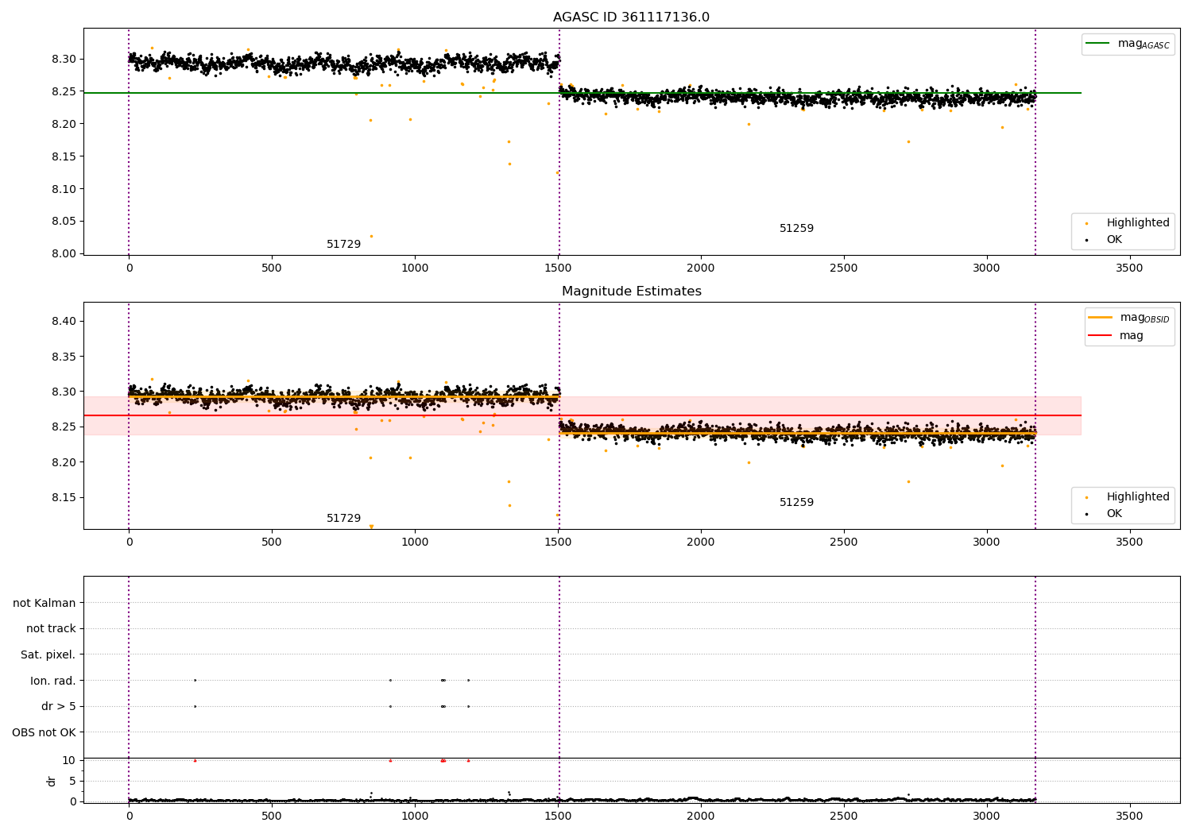The width and height of the screenshot is (1192, 834).
Task: Click the '8.00' y tick of top plot
Action: coord(64,253)
